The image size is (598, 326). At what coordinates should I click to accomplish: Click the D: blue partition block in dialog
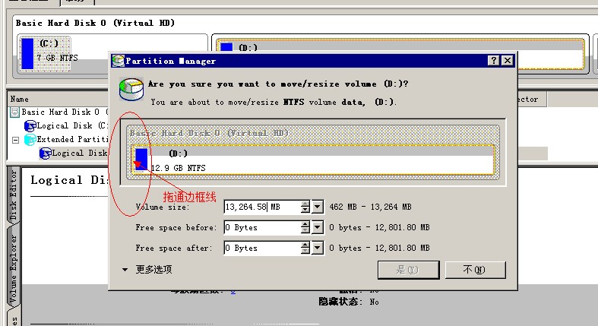pos(141,160)
